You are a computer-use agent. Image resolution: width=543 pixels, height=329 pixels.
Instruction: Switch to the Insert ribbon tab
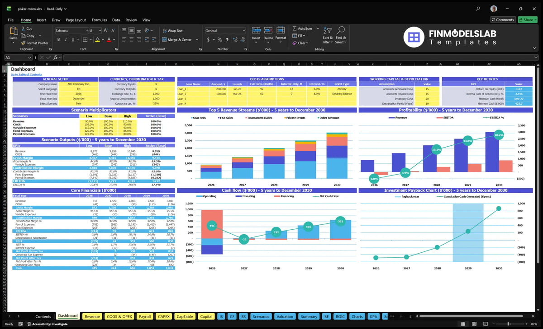click(41, 20)
